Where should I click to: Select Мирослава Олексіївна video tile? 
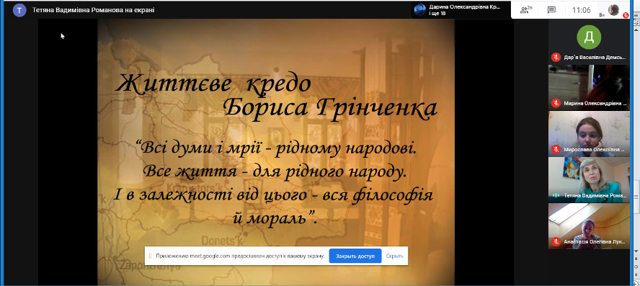(x=589, y=133)
